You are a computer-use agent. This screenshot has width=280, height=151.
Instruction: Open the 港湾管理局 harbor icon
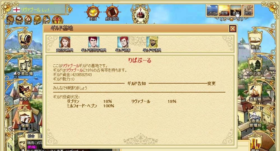pos(255,119)
